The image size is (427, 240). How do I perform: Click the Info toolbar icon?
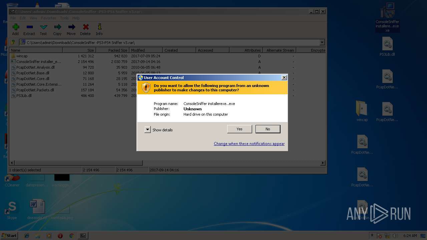click(x=99, y=27)
